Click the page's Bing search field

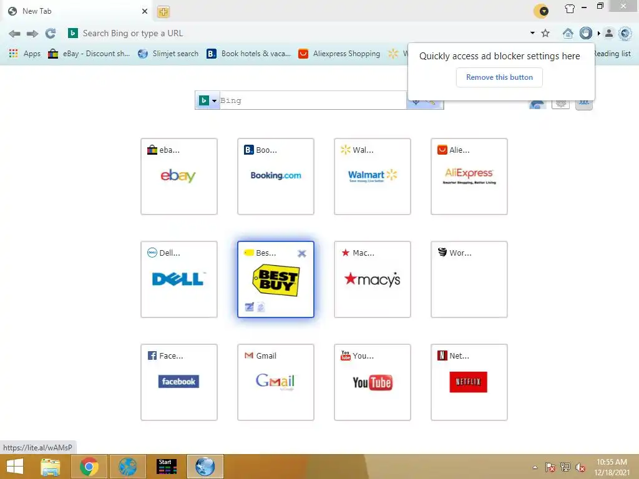[x=313, y=100]
